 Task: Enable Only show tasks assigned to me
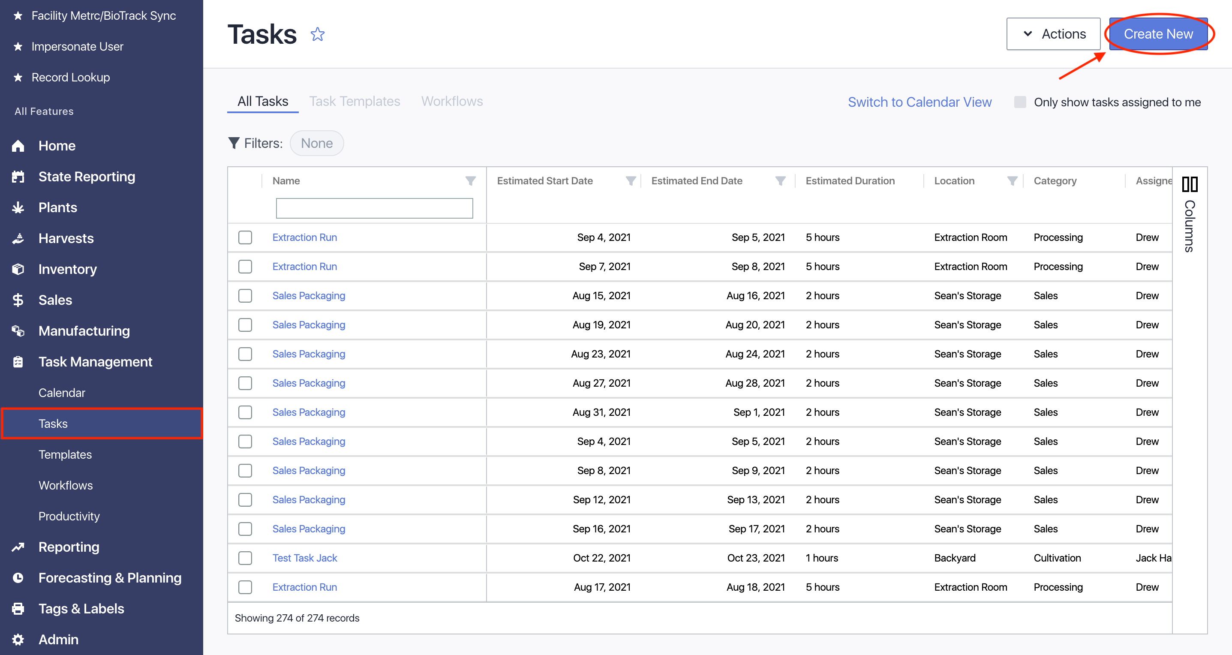[1020, 102]
